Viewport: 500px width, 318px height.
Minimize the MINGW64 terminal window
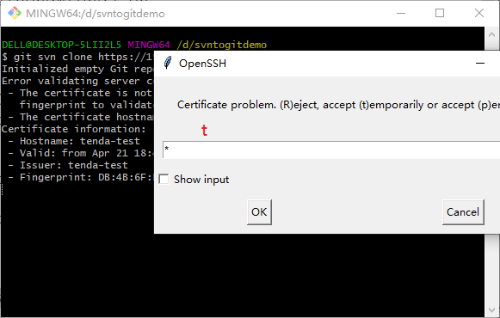point(401,14)
